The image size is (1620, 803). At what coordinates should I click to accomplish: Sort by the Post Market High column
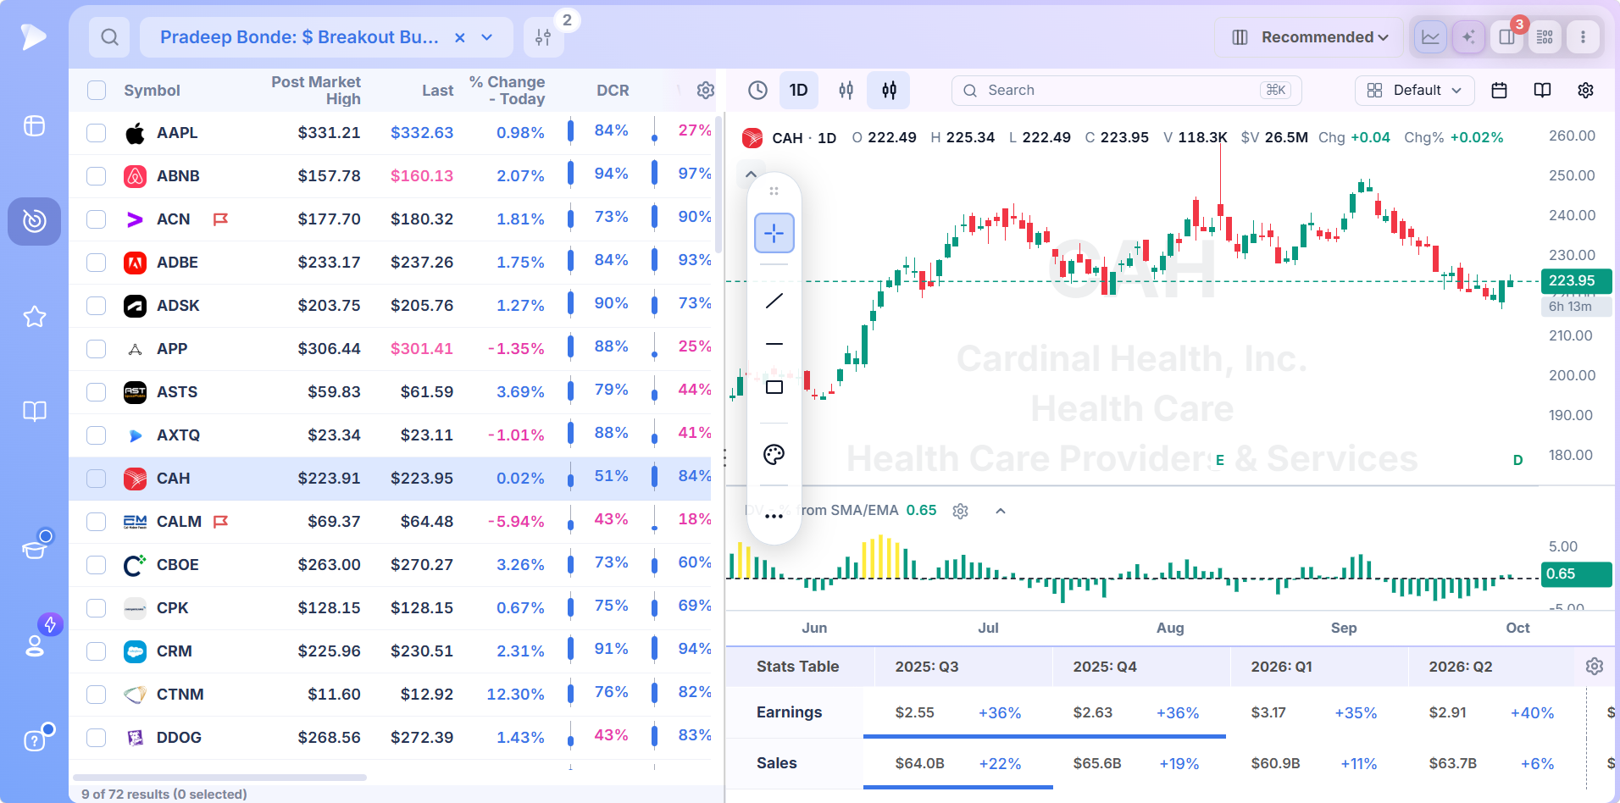316,91
